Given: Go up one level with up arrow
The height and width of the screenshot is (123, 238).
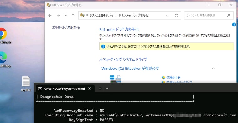Looking at the screenshot, I should (x=73, y=15).
